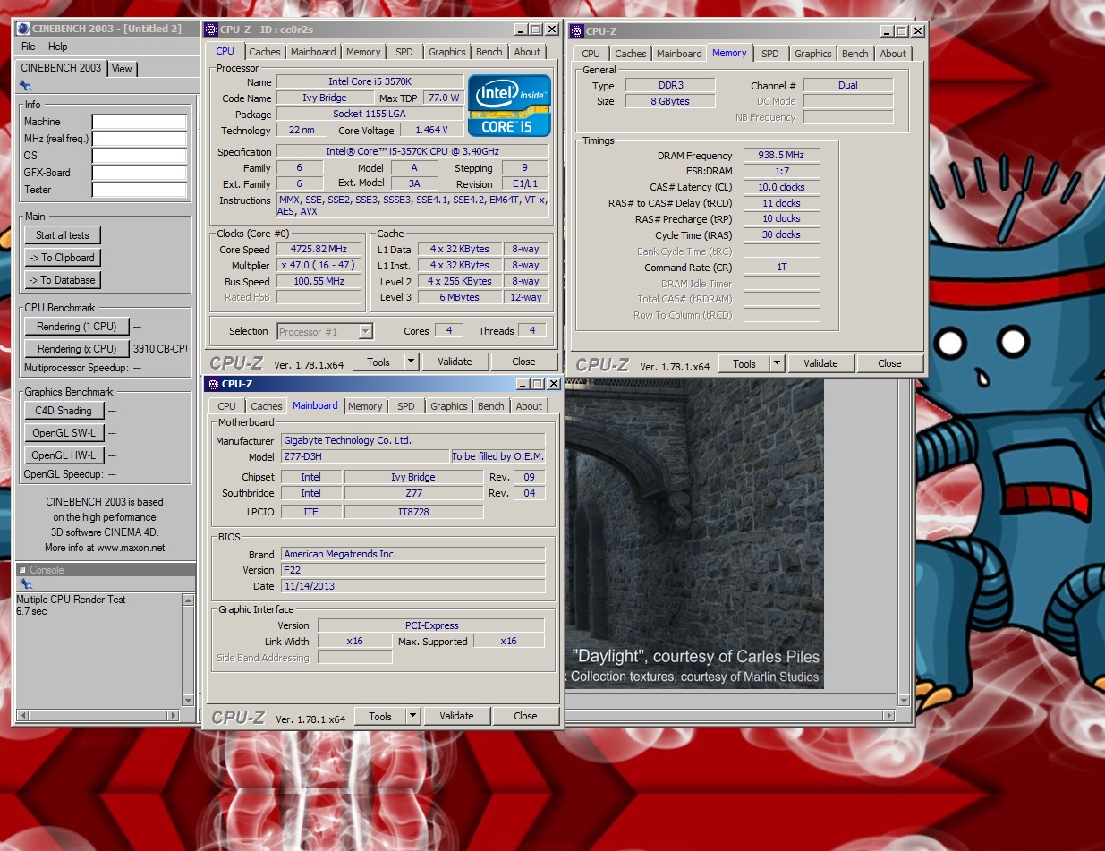Click the To Clipboard button

[63, 258]
